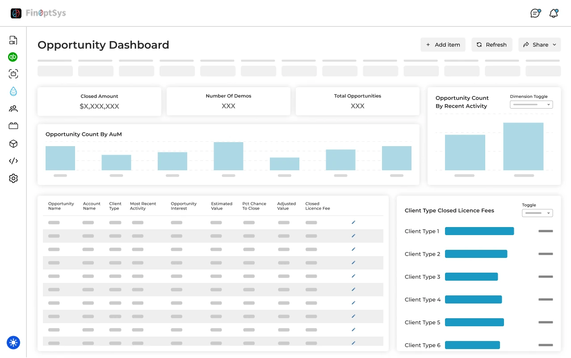Viewport: 571px width, 358px height.
Task: Click the Client Type column header
Action: 115,206
